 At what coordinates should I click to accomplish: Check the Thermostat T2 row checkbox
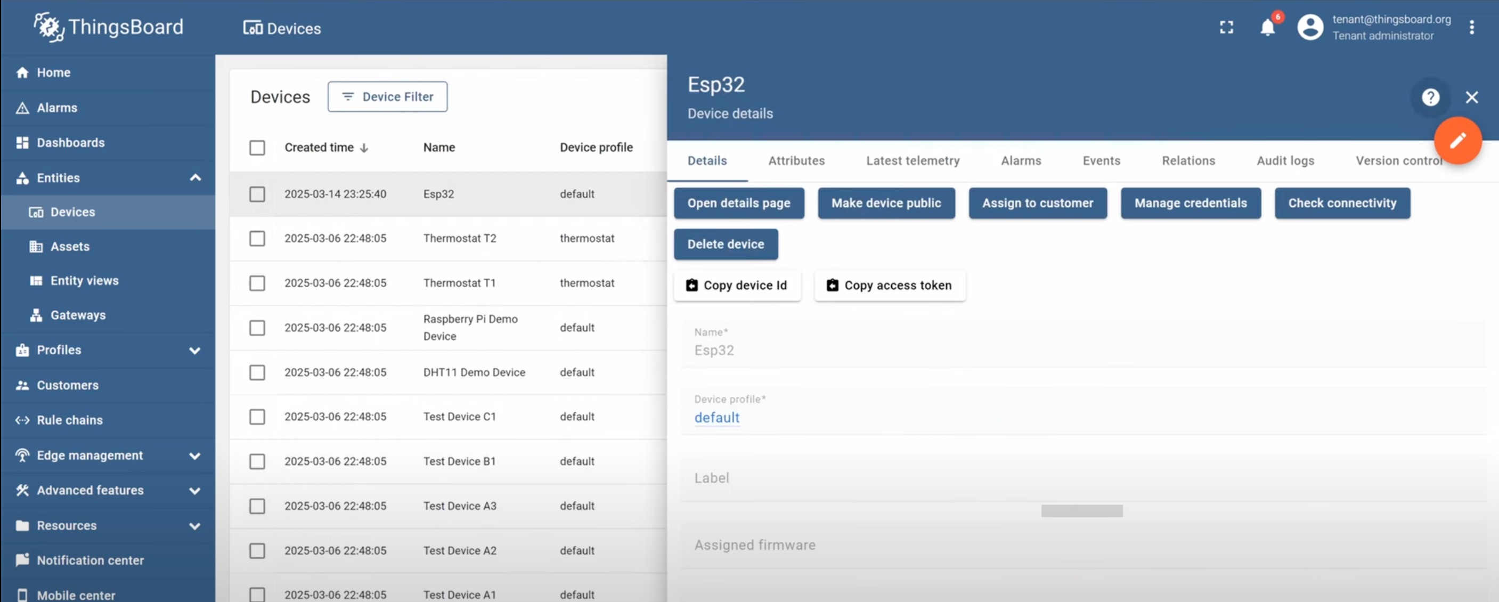pos(257,239)
